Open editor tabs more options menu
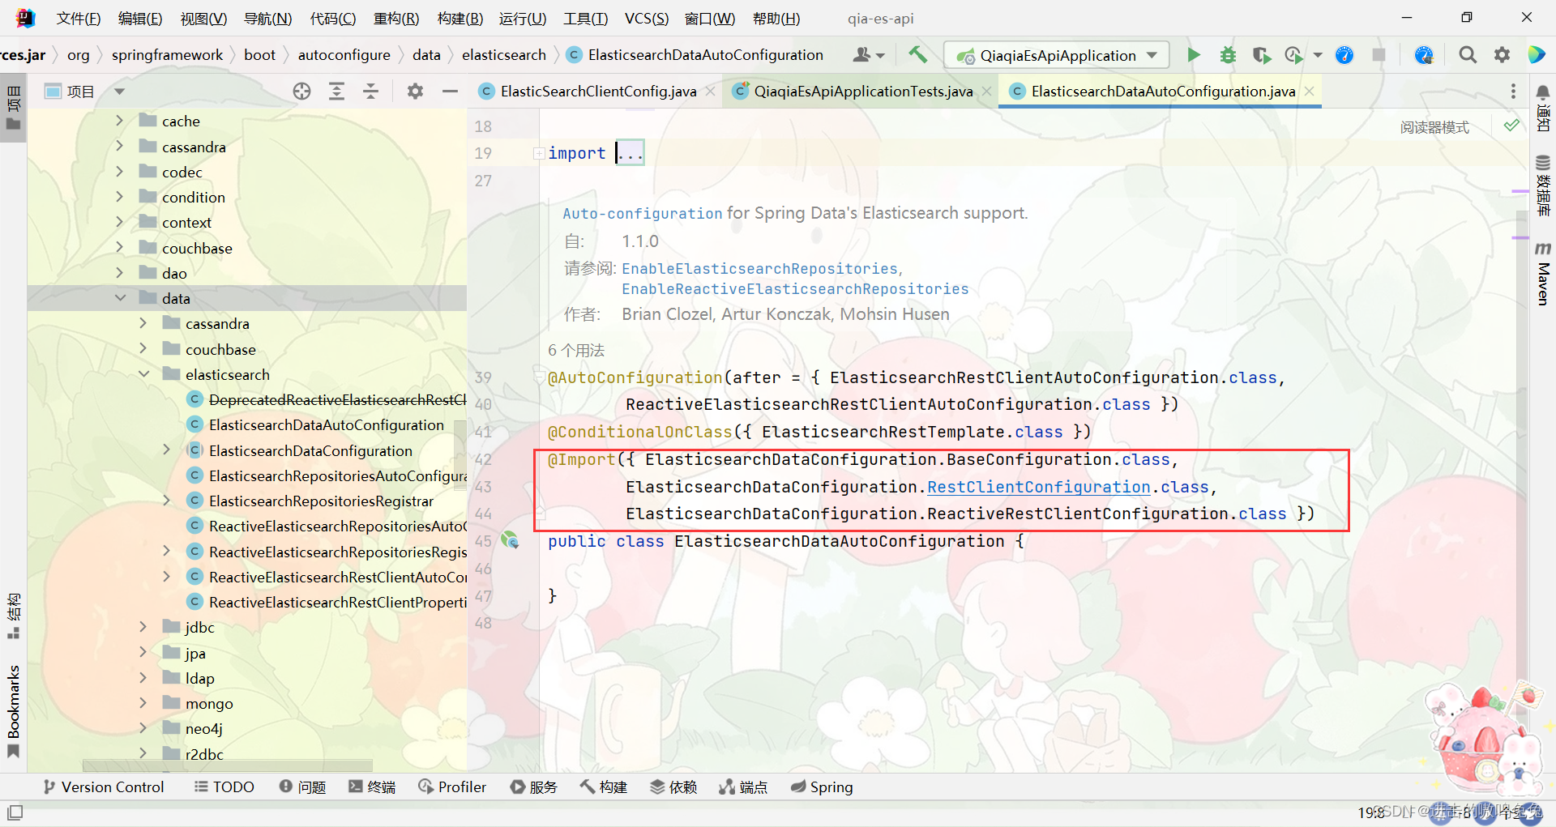The height and width of the screenshot is (827, 1556). [x=1512, y=92]
